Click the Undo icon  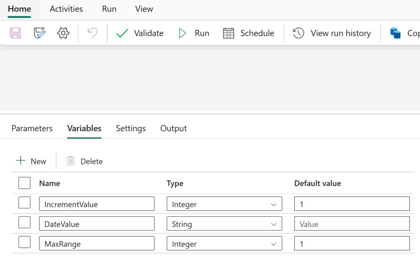[x=91, y=33]
